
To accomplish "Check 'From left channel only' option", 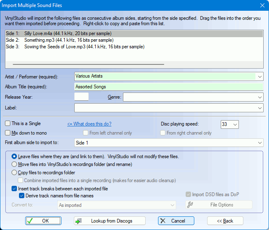I will [85, 133].
